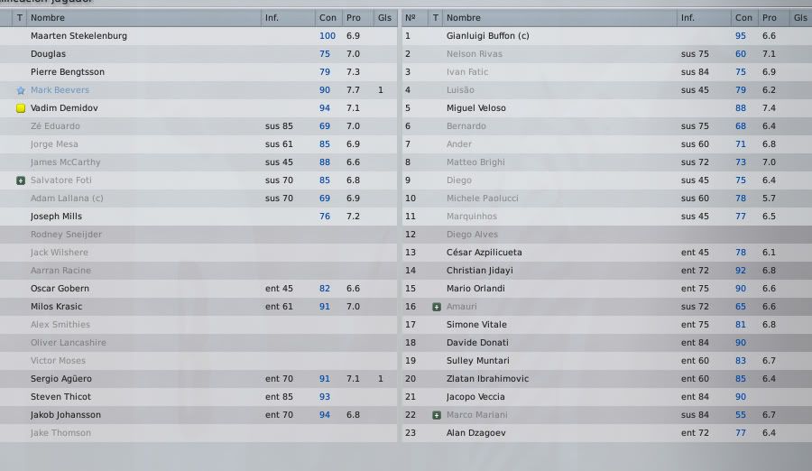Image resolution: width=812 pixels, height=471 pixels.
Task: Open Gianluigi Buffon's player profile
Action: point(488,36)
